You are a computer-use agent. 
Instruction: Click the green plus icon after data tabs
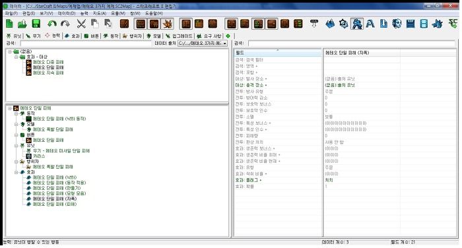(228, 36)
